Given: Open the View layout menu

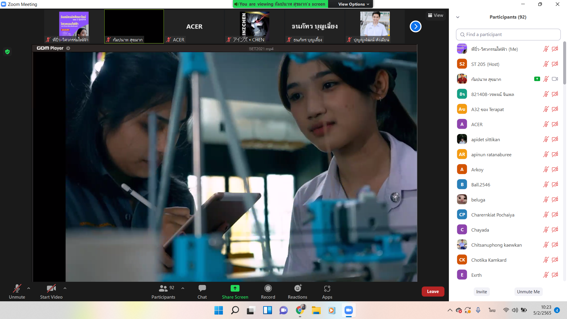Looking at the screenshot, I should [x=435, y=15].
